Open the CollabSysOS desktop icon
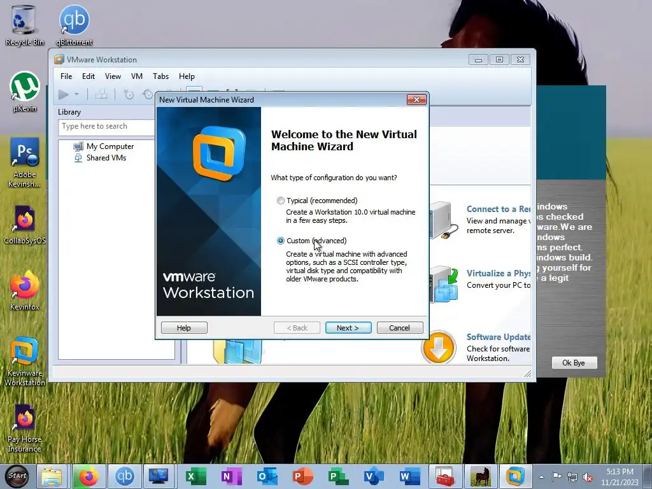This screenshot has width=652, height=489. (x=24, y=225)
